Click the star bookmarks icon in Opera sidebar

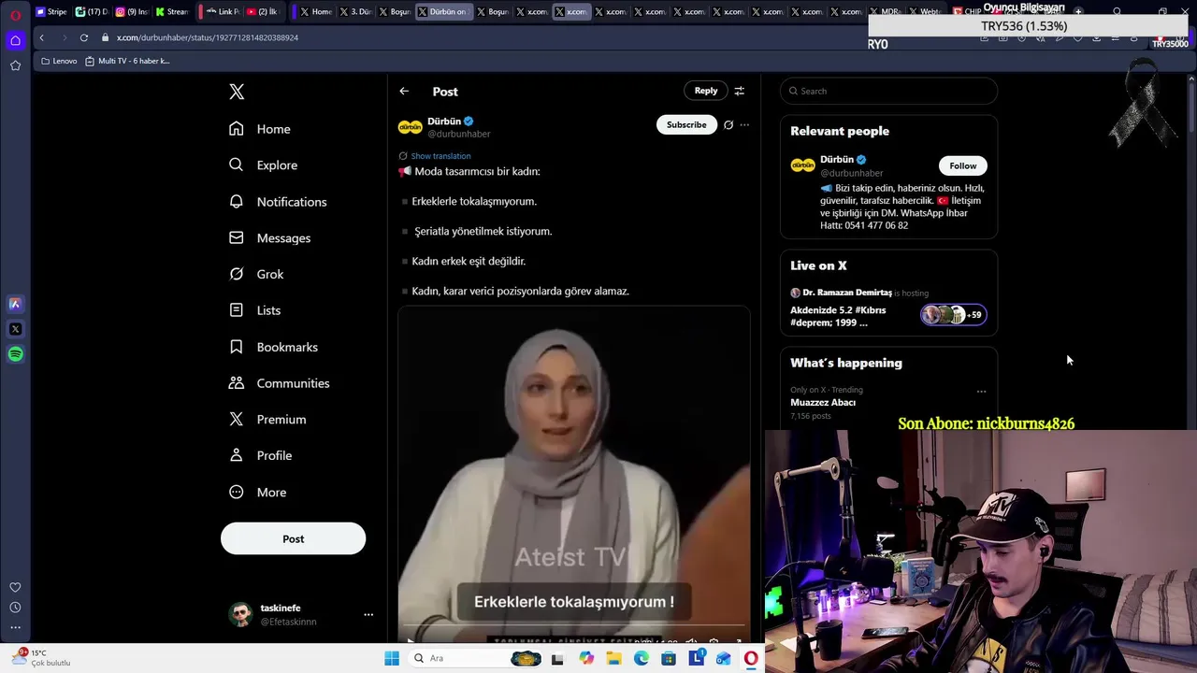[15, 65]
